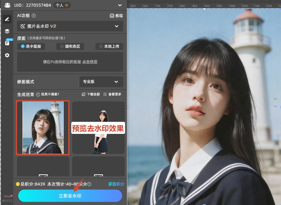281x205 pixels.
Task: Click the 查看更多 icon
Action: click(105, 94)
